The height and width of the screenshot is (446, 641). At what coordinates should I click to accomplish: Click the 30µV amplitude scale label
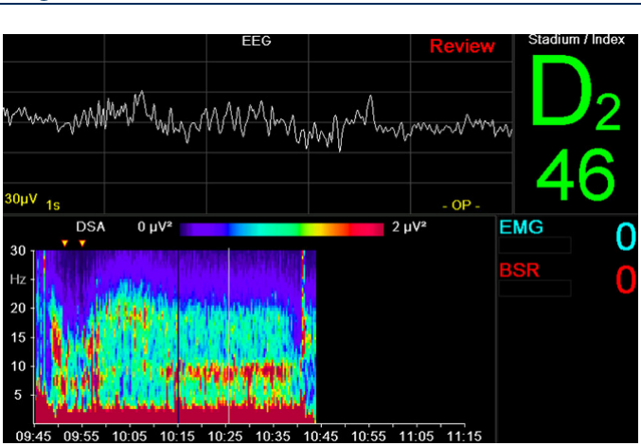click(x=21, y=199)
